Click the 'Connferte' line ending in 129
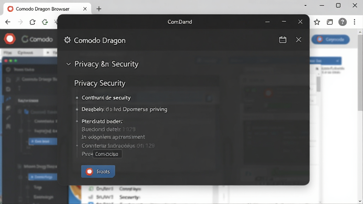Screen dimensions: 363x204 pos(118,146)
